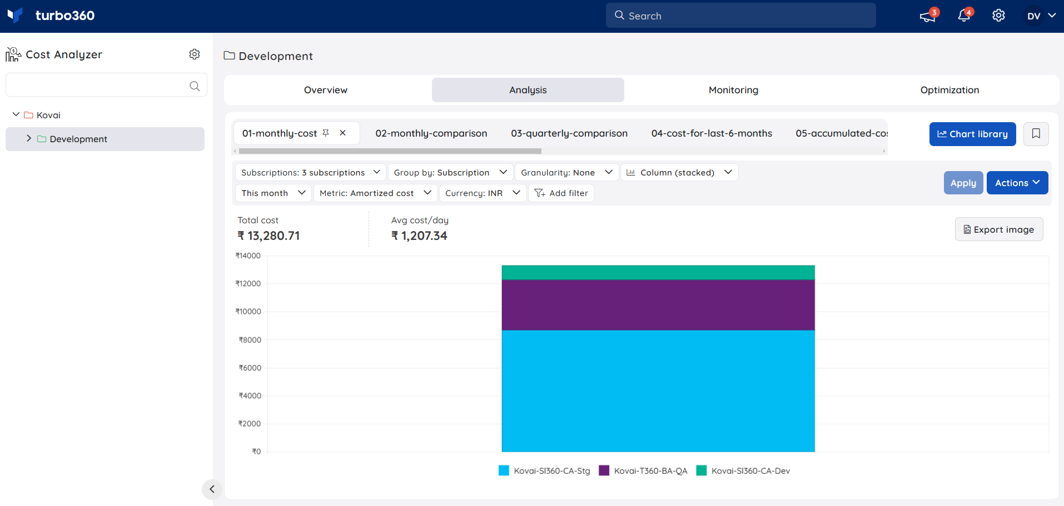
Task: Click the turbo360 logo icon
Action: click(x=14, y=15)
